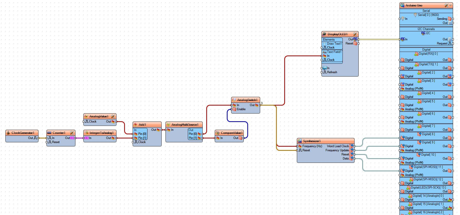Select the ClockGenerator1 component header
This screenshot has width=460, height=215.
[x=22, y=133]
